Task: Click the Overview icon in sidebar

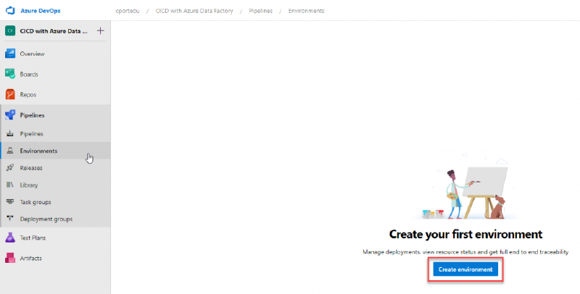Action: [x=10, y=54]
